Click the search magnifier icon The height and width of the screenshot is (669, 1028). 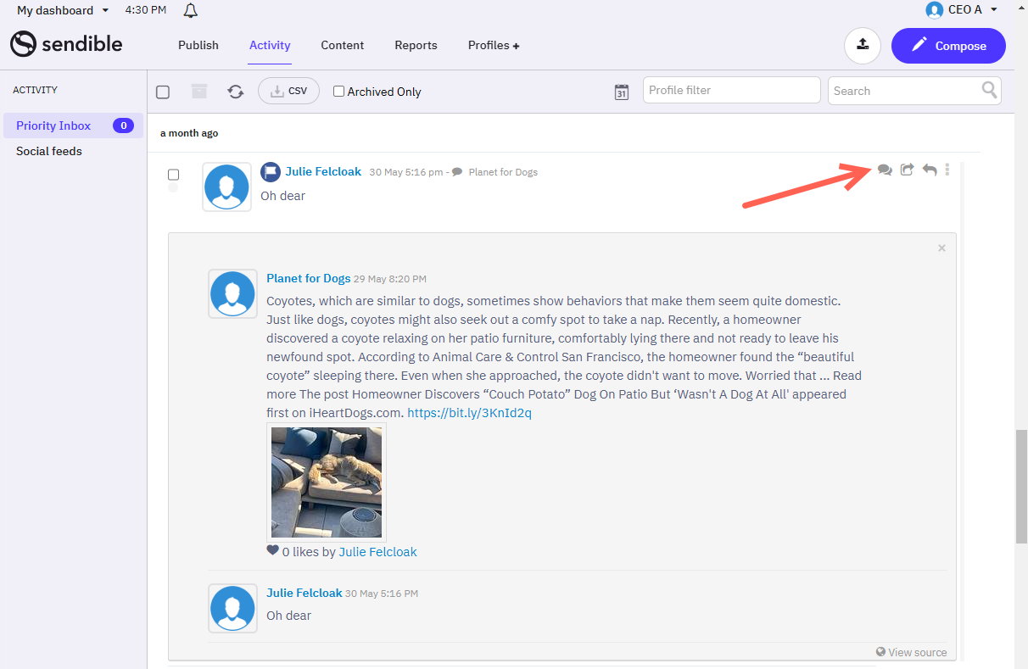coord(989,90)
